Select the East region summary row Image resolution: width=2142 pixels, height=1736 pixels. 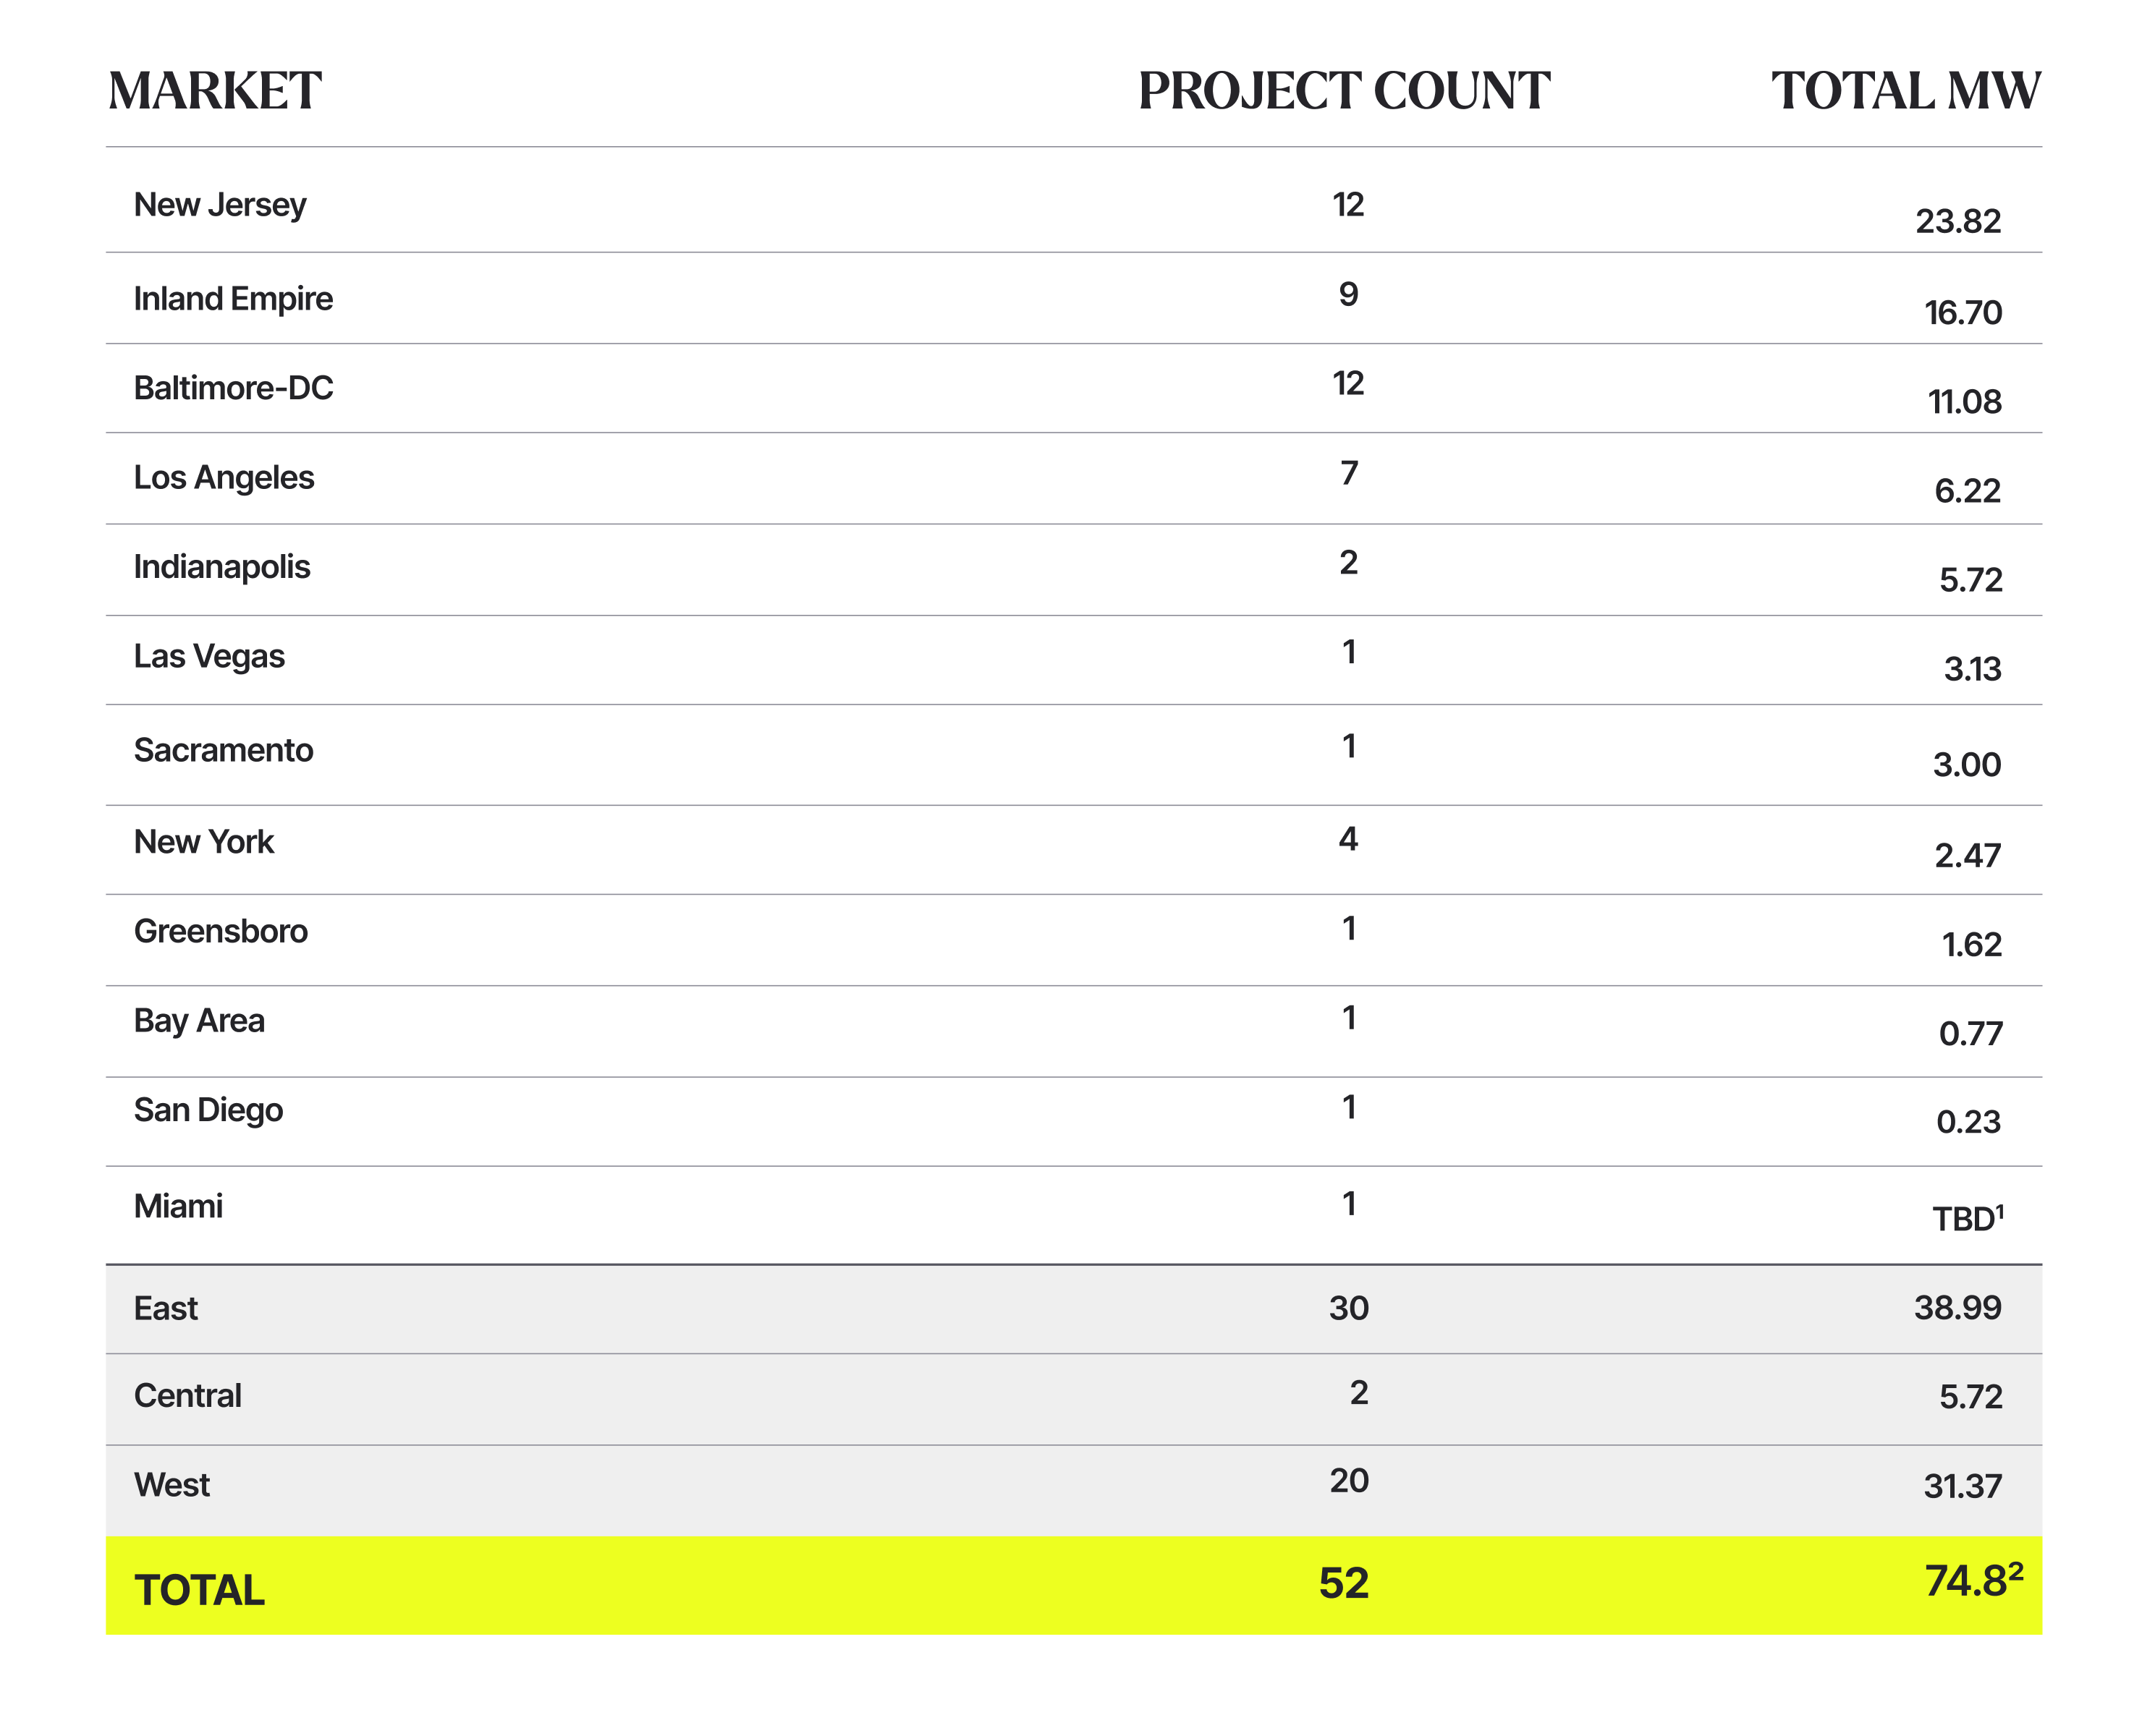1073,1309
